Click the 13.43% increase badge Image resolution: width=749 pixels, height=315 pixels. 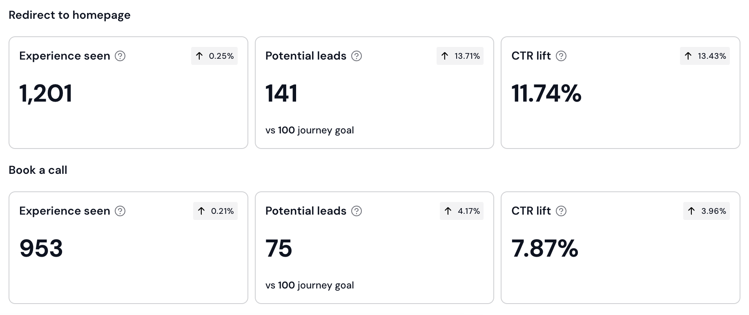[705, 56]
